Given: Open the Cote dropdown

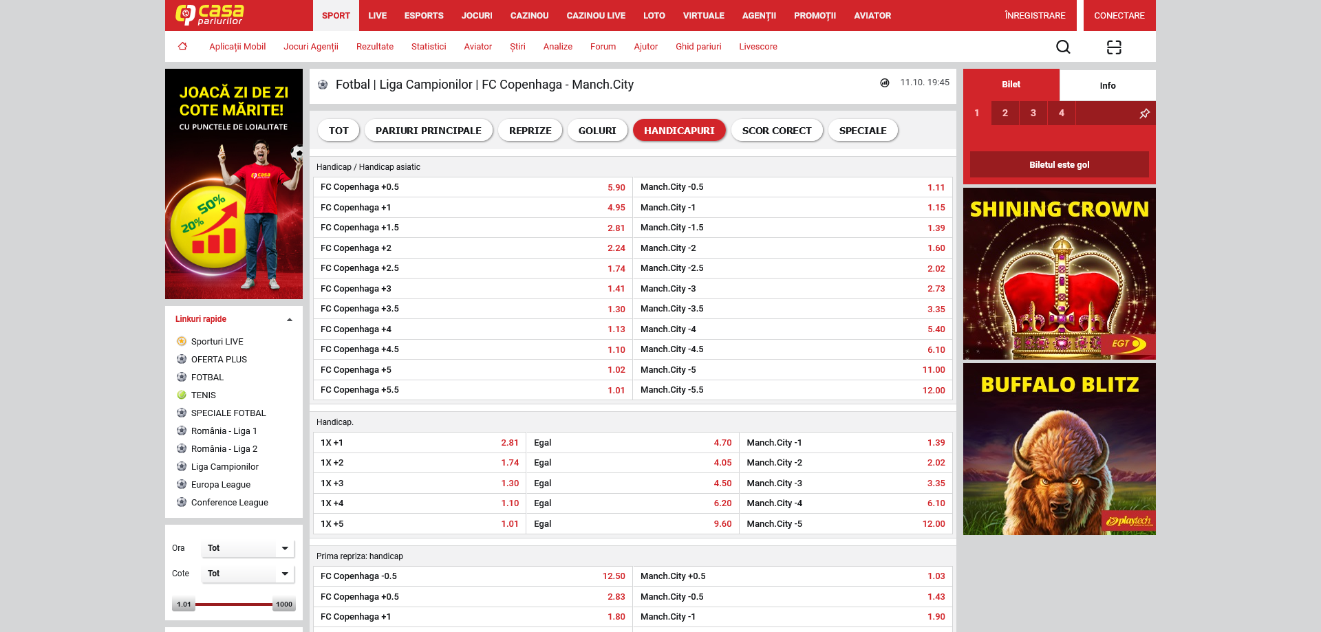Looking at the screenshot, I should point(248,574).
